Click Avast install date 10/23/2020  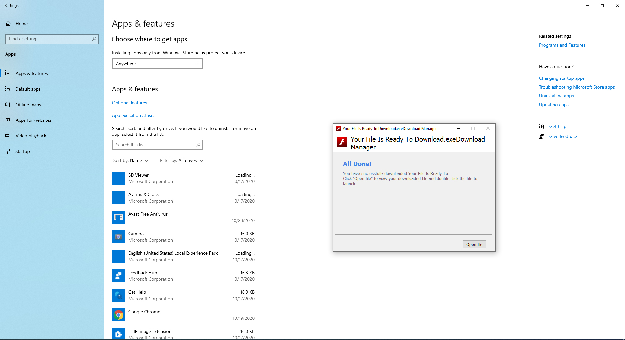point(243,220)
